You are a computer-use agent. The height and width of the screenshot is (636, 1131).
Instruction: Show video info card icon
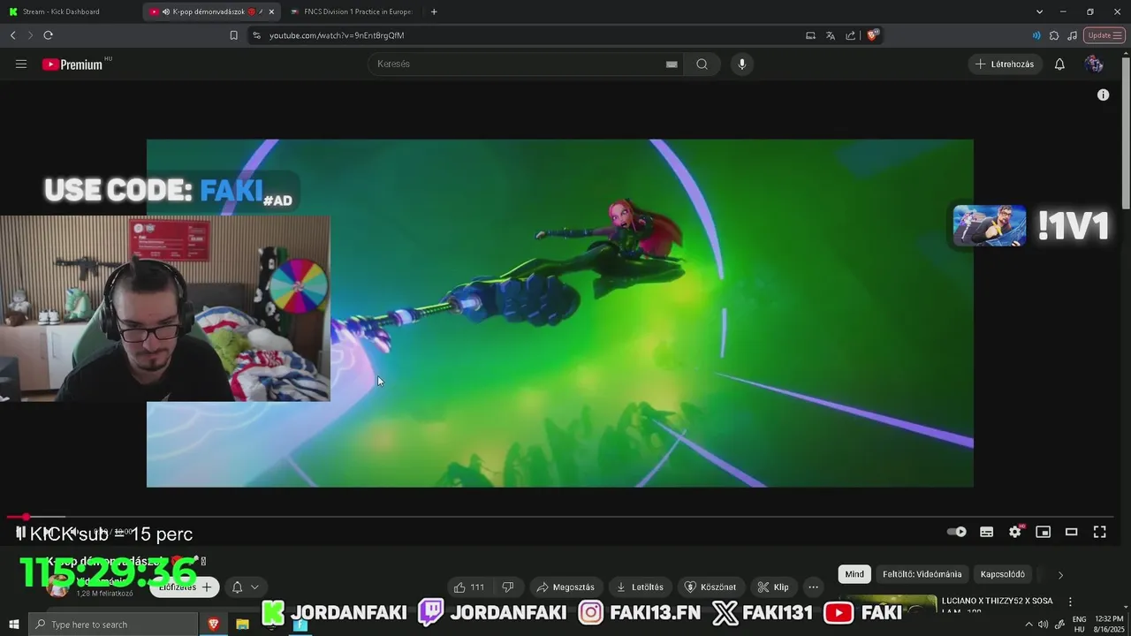(1103, 95)
